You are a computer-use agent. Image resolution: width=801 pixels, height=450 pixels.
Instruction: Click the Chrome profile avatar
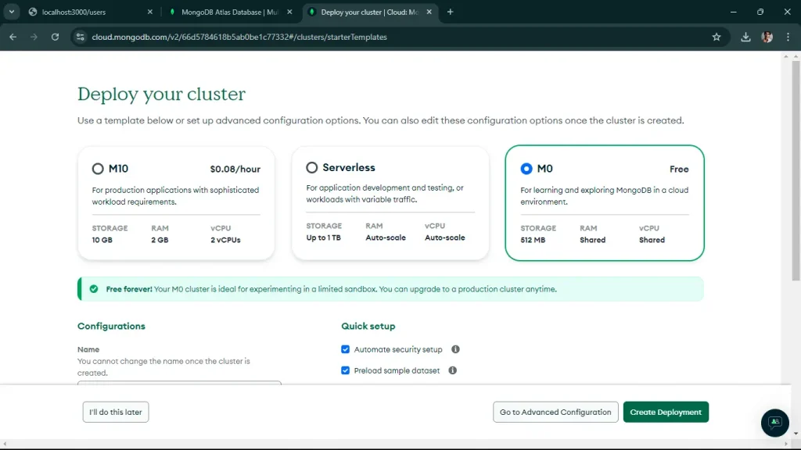pyautogui.click(x=767, y=36)
